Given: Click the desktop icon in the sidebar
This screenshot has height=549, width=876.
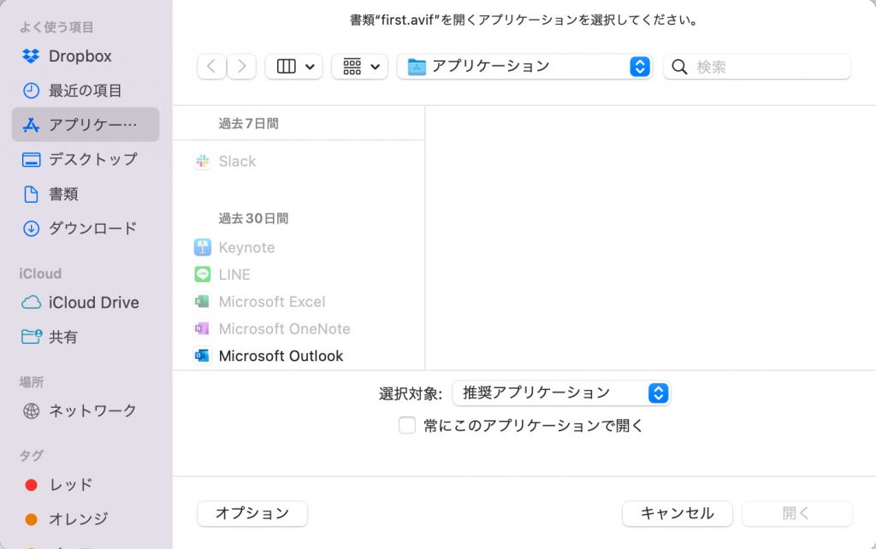Looking at the screenshot, I should [x=31, y=160].
